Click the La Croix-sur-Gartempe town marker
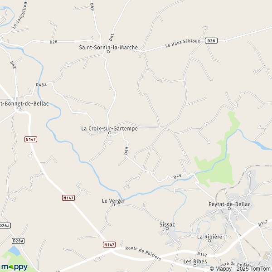272x272 pixels. tap(110, 133)
